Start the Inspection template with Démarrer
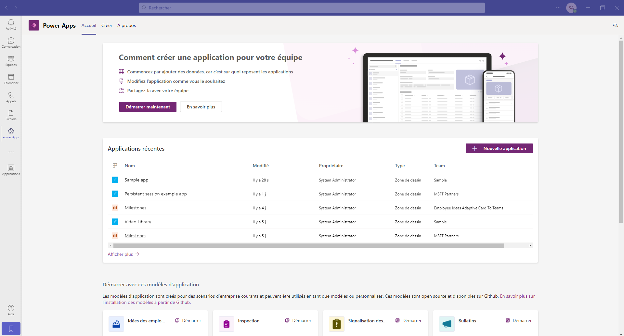The image size is (624, 336). pos(298,320)
